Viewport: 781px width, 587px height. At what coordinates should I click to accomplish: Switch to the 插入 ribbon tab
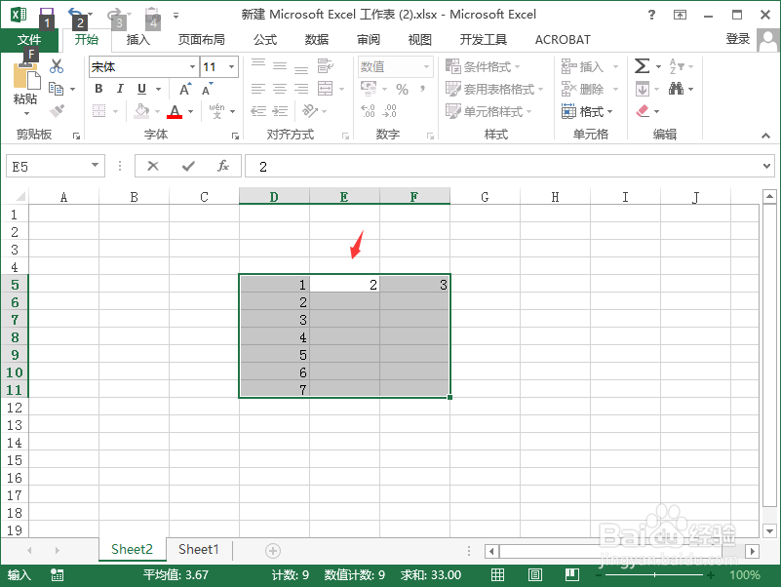[x=137, y=39]
